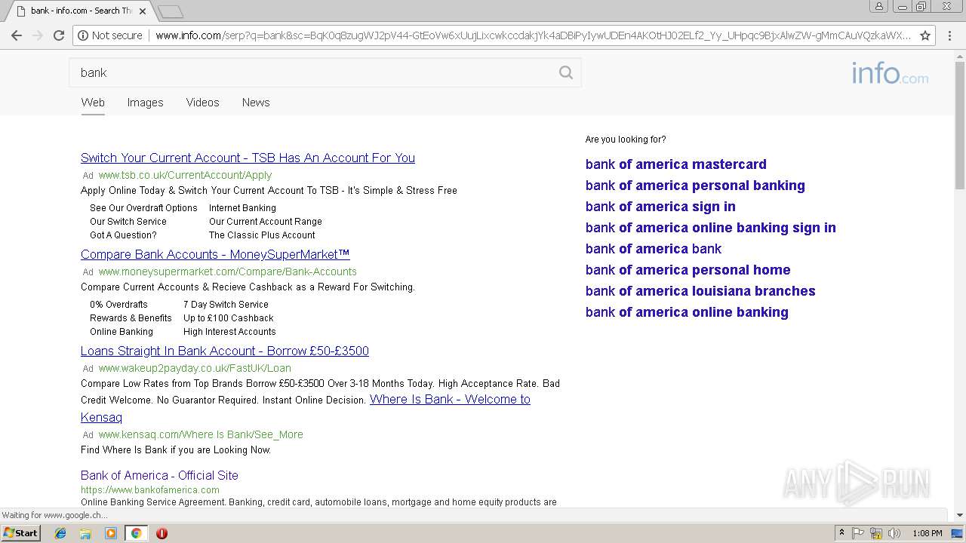Open the Chrome user profile icon
The width and height of the screenshot is (966, 543).
(879, 6)
